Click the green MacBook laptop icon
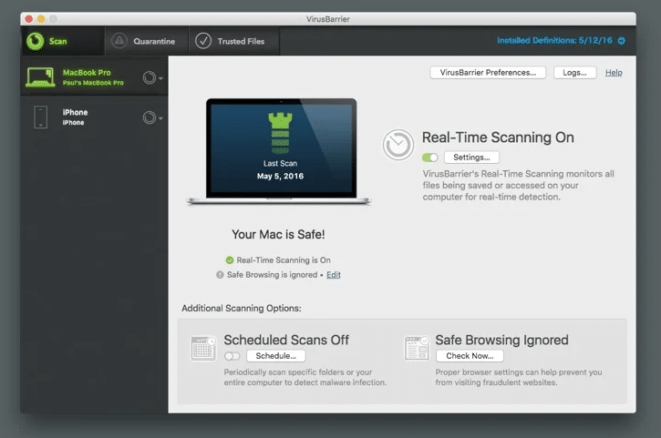 40,77
